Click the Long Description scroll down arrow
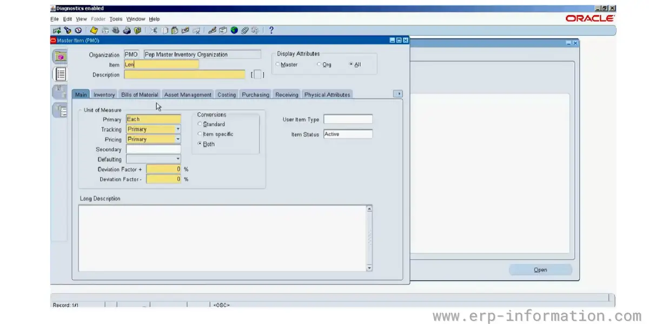Viewport: 649px width, 324px height. pos(369,268)
